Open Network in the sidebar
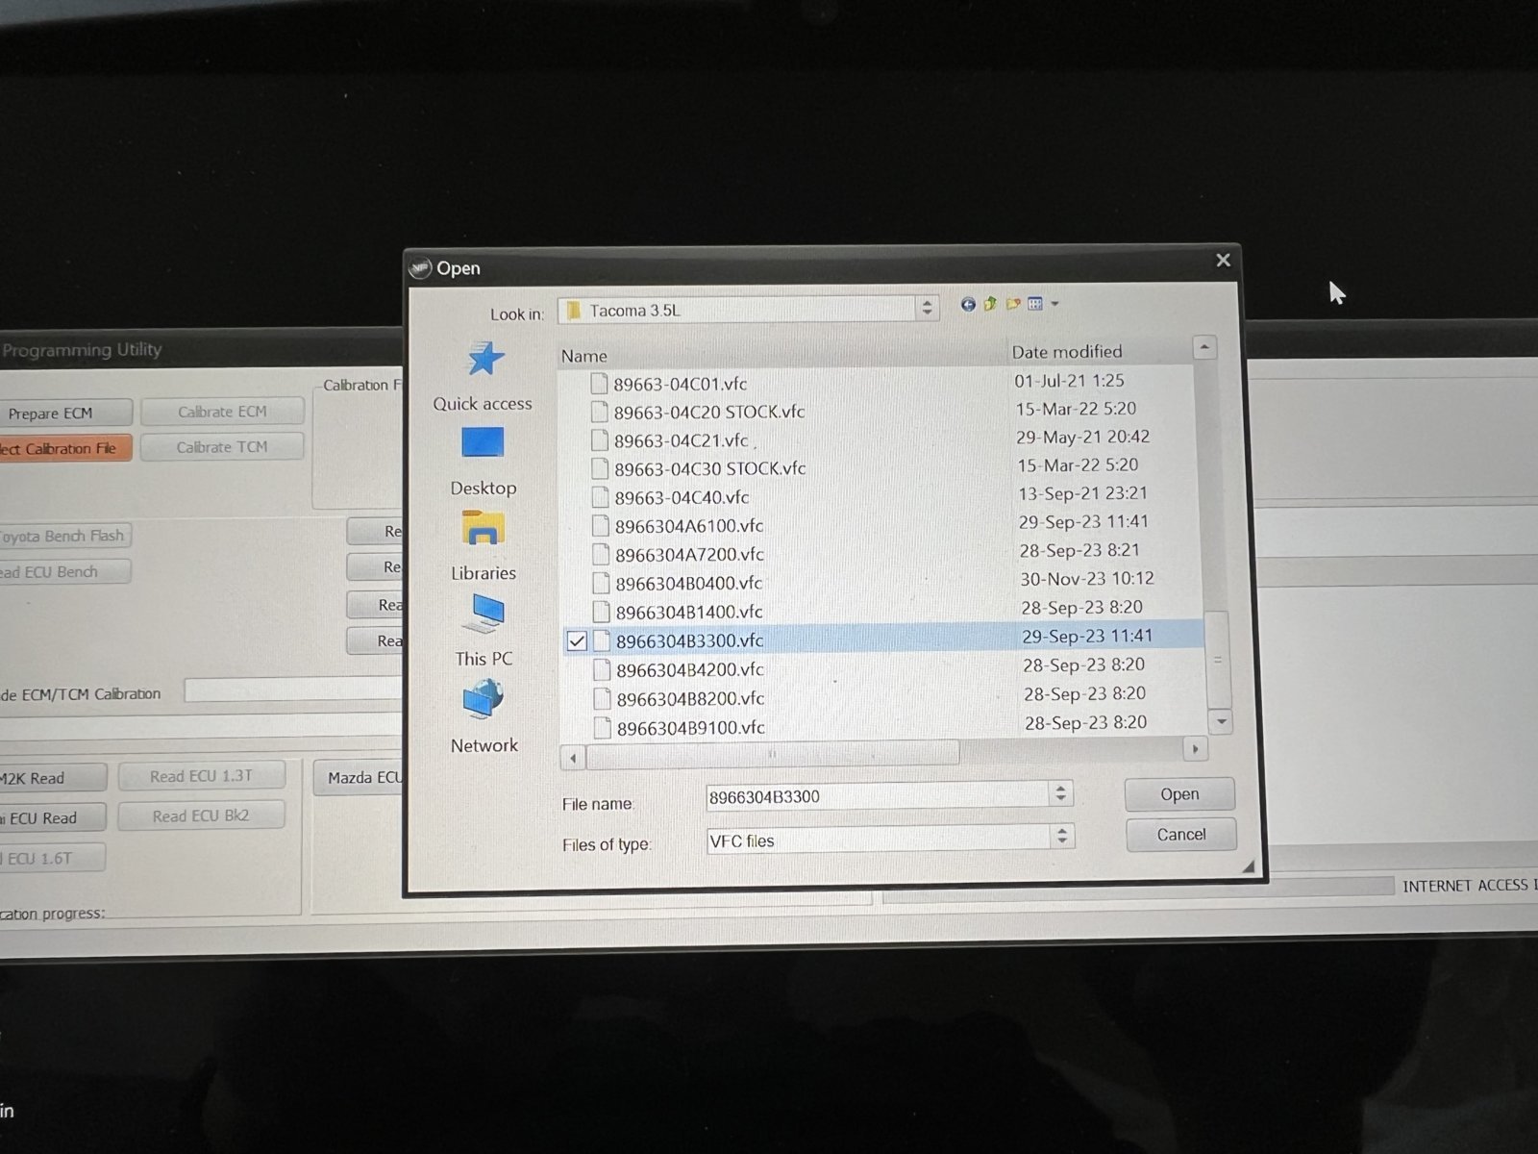 (484, 716)
